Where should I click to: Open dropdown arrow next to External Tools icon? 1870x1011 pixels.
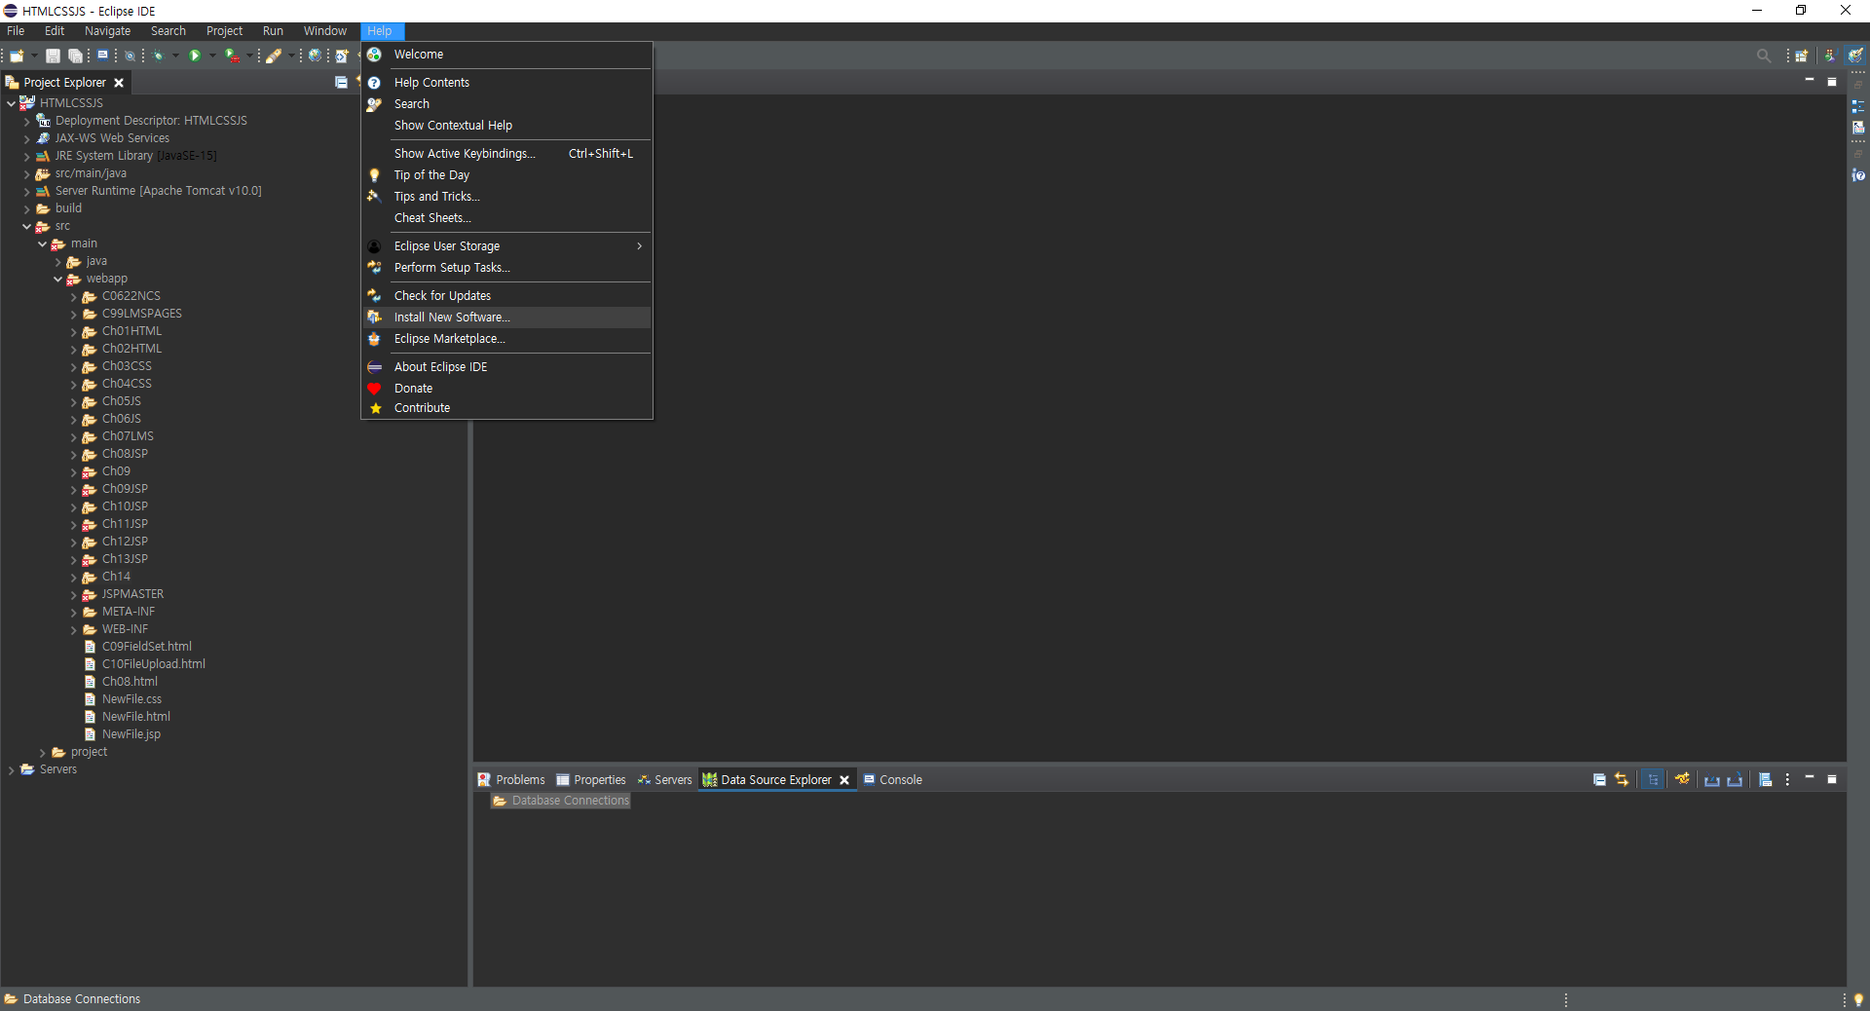pos(249,56)
